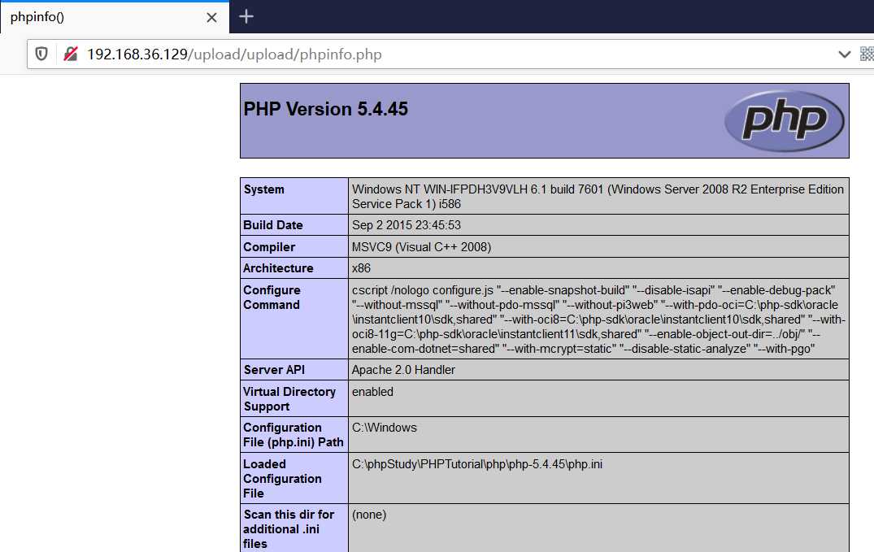Click the Server API label
The width and height of the screenshot is (874, 552).
click(x=274, y=370)
